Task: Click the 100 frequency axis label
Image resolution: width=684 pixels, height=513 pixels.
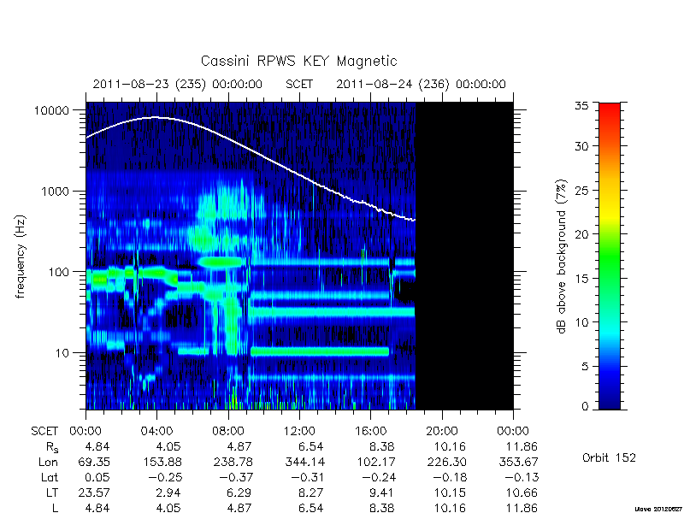Action: pyautogui.click(x=59, y=272)
